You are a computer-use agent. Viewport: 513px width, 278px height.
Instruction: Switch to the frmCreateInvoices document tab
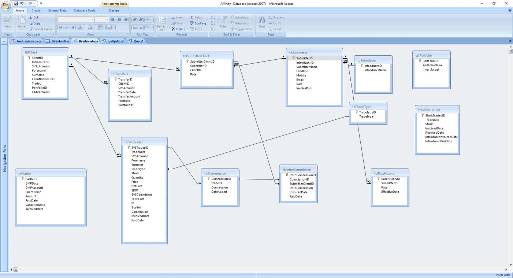26,41
